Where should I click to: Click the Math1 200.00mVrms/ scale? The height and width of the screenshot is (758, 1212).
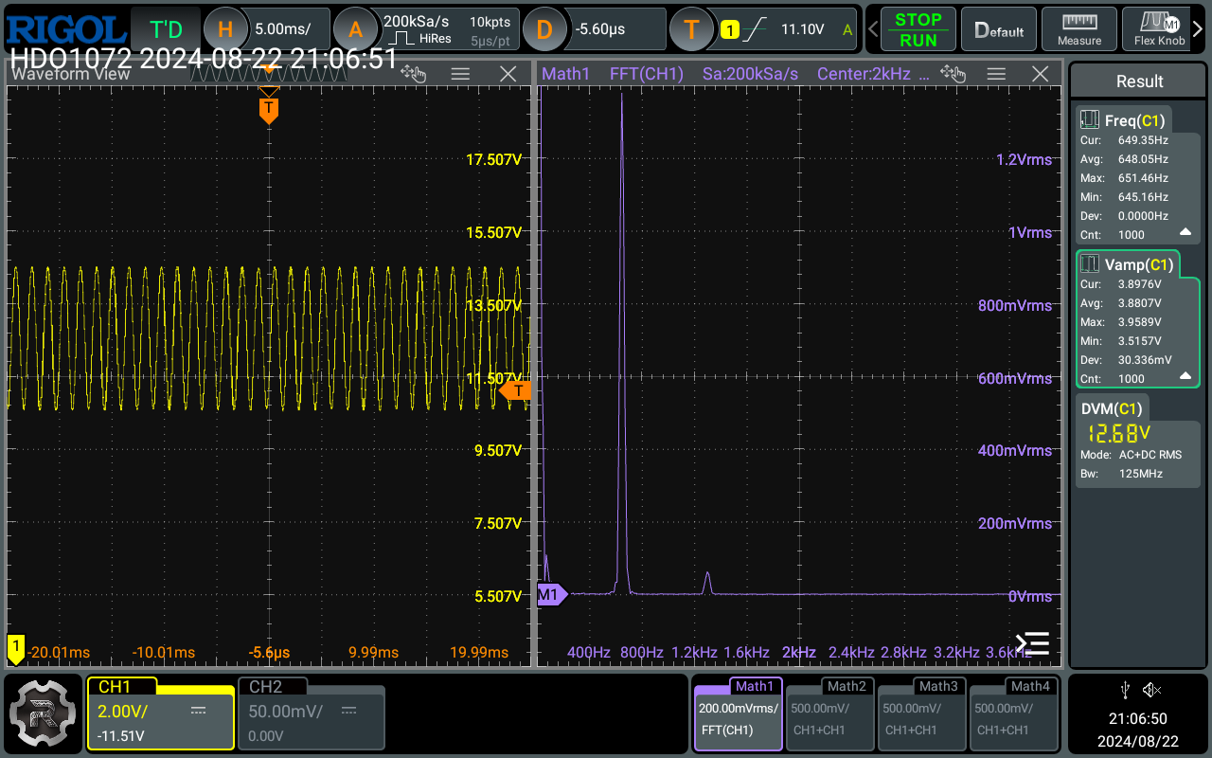click(739, 708)
